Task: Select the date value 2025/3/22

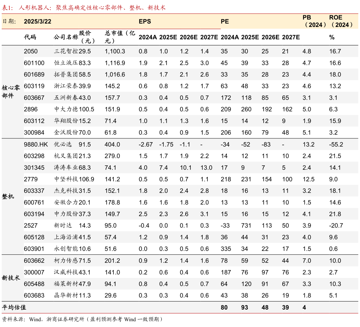Action: click(37, 21)
